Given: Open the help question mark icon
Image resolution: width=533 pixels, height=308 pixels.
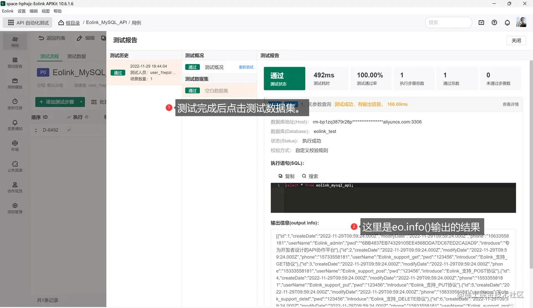Looking at the screenshot, I should pos(494,22).
